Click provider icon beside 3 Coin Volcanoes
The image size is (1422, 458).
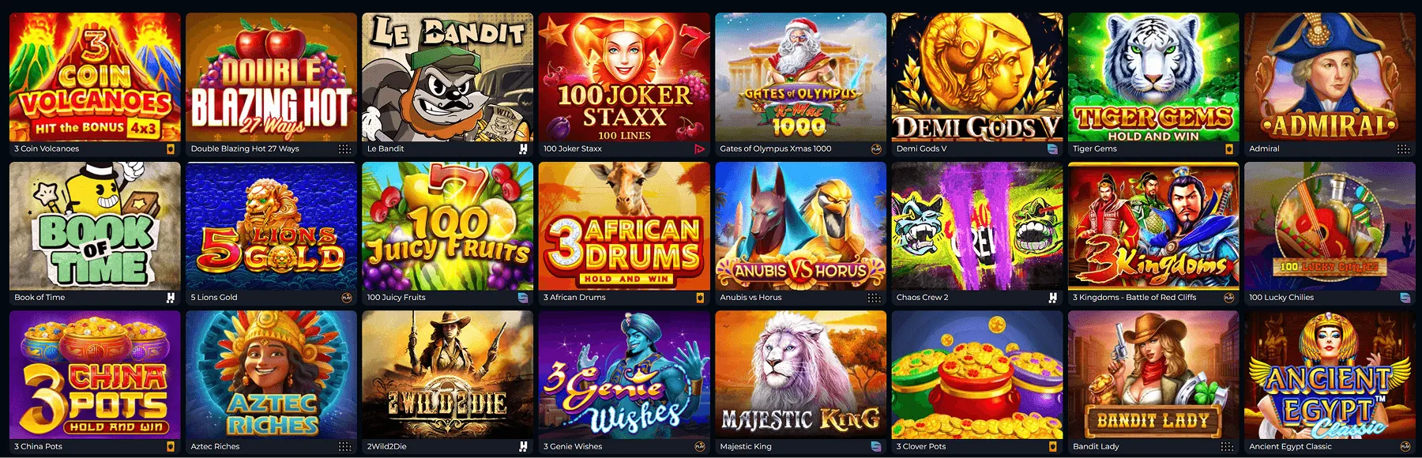170,148
